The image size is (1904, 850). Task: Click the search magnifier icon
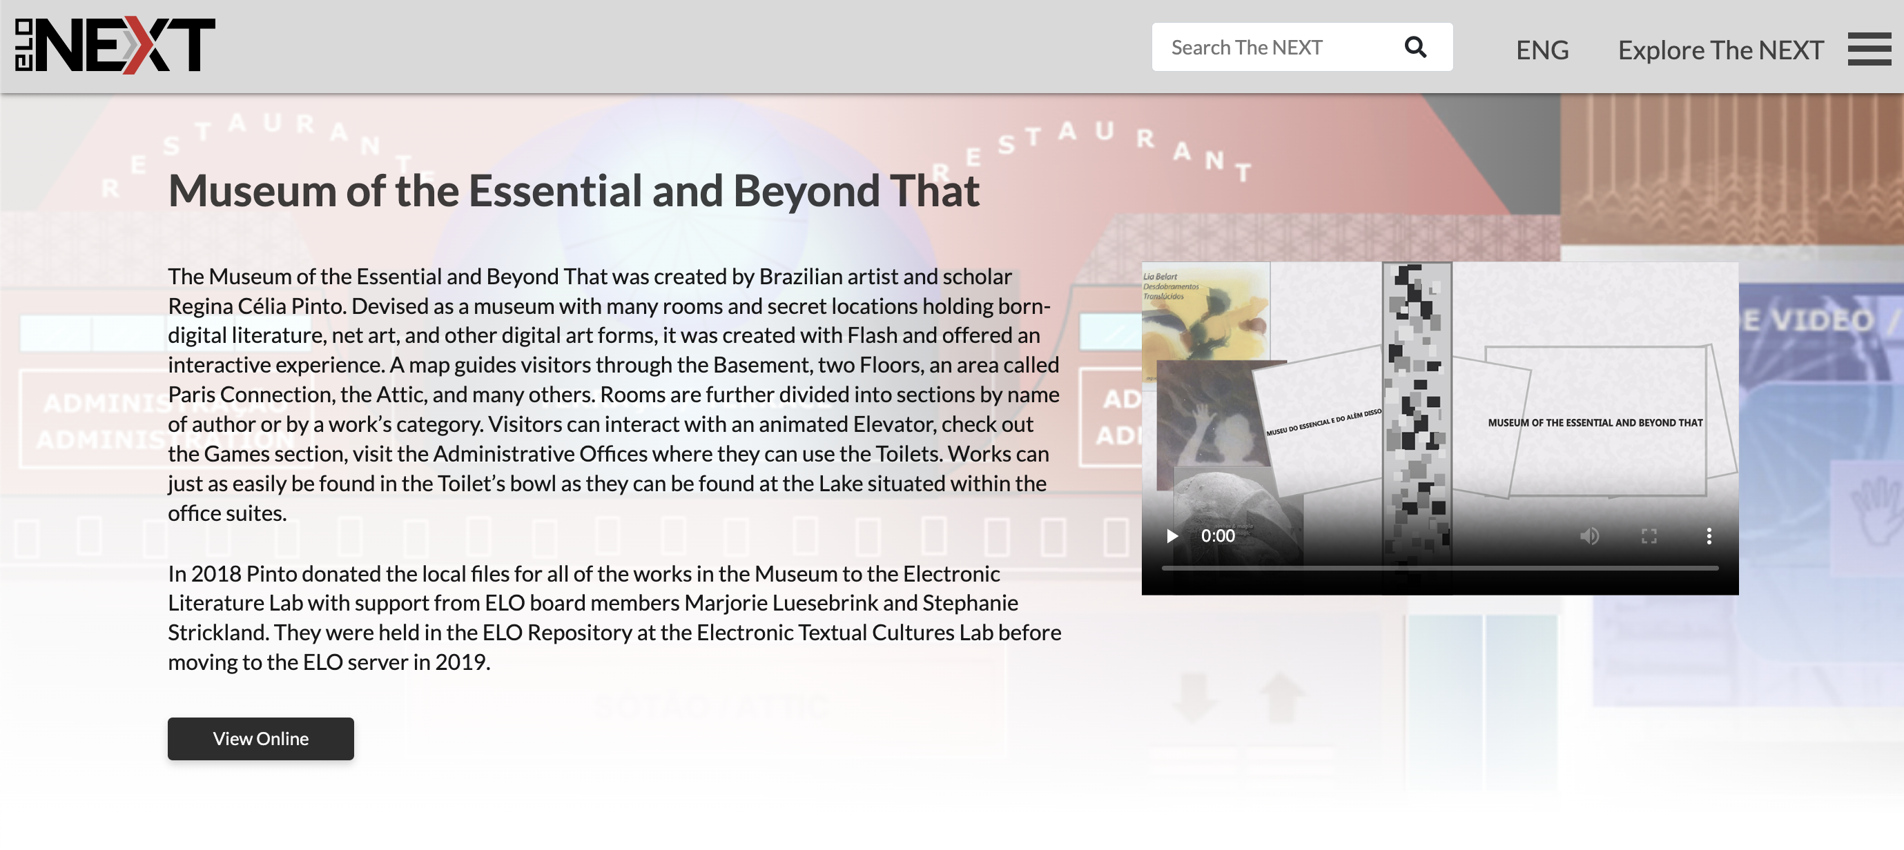pos(1415,48)
